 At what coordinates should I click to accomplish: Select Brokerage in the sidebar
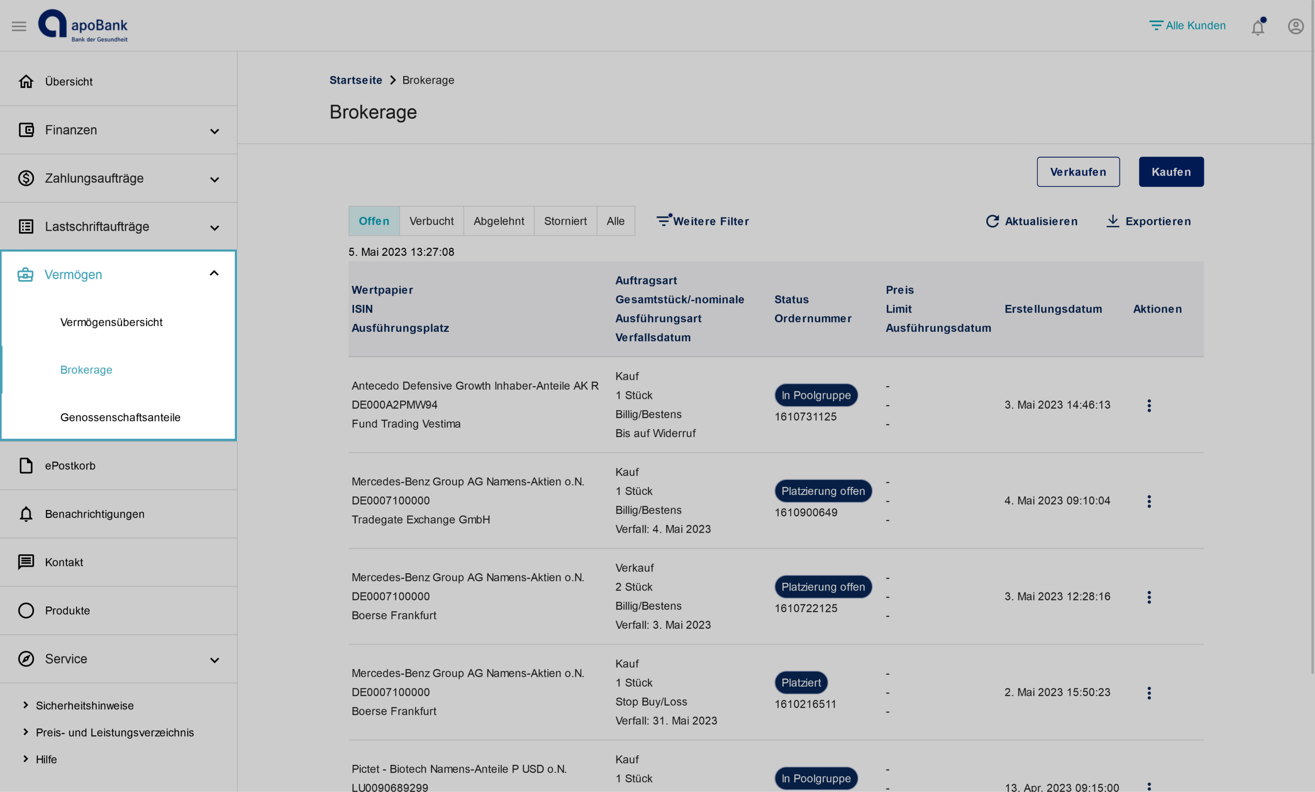[x=86, y=370]
